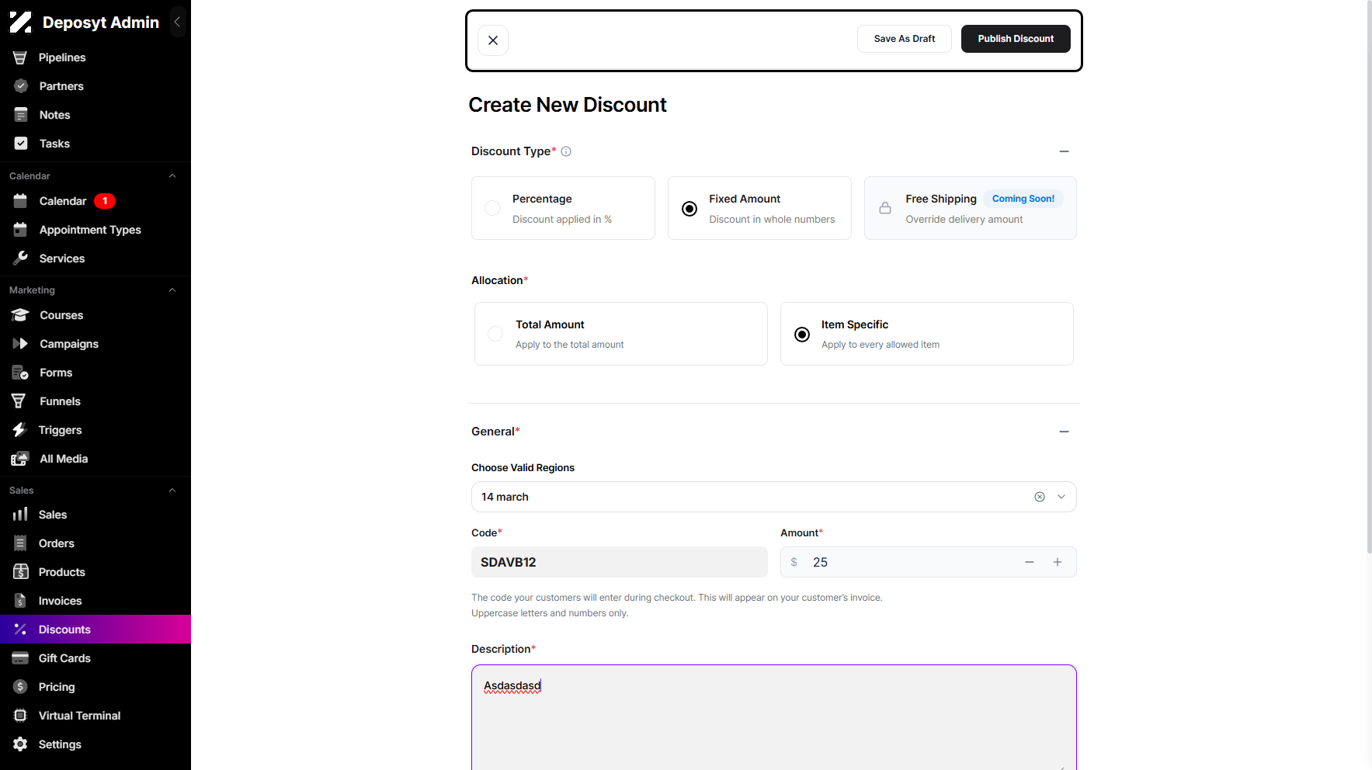Click the Code input field
Viewport: 1372px width, 770px height.
[620, 562]
